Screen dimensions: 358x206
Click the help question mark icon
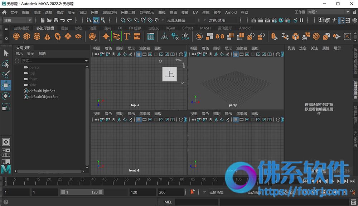pos(6,202)
